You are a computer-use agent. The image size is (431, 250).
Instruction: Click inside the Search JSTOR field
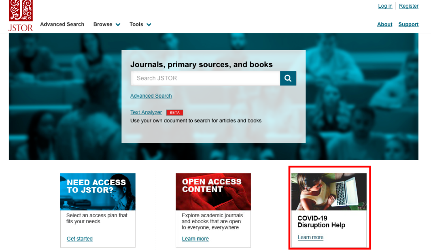pos(205,78)
